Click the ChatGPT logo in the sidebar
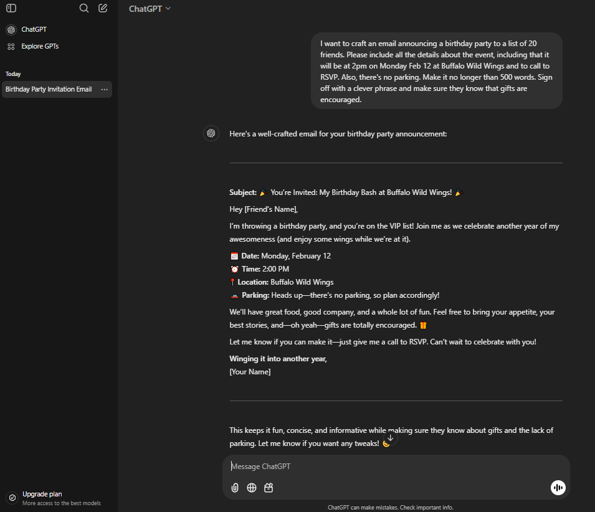 coord(11,29)
